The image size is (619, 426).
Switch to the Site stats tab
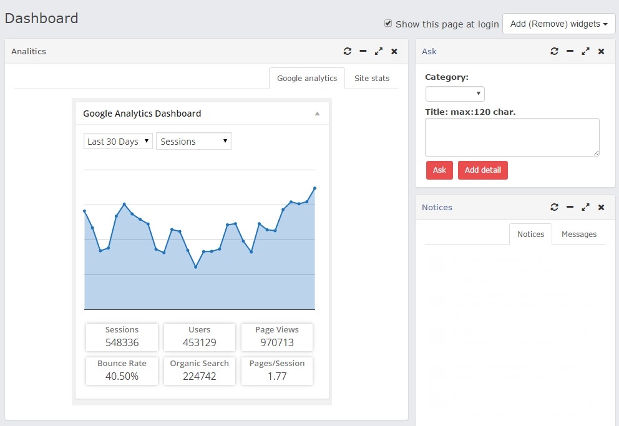(371, 79)
